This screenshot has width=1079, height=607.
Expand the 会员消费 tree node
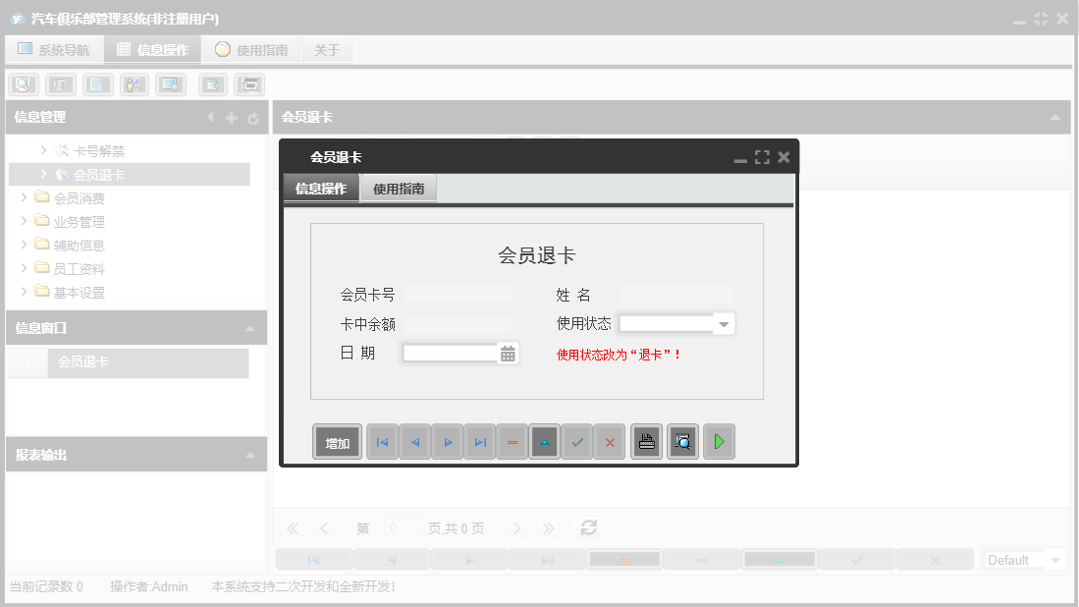coord(24,196)
